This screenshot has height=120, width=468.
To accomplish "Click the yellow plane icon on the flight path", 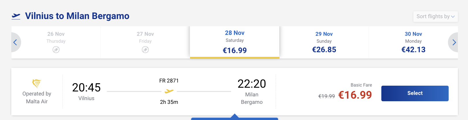I will [169, 91].
